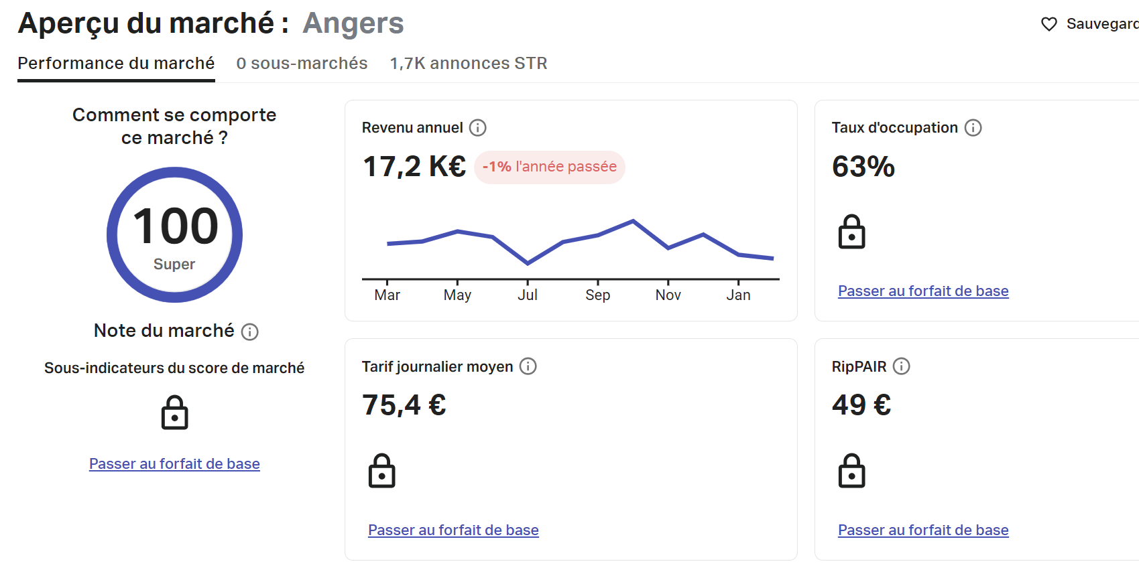Open the Tarif journalier moyen info icon
Image resolution: width=1139 pixels, height=582 pixels.
click(x=528, y=366)
